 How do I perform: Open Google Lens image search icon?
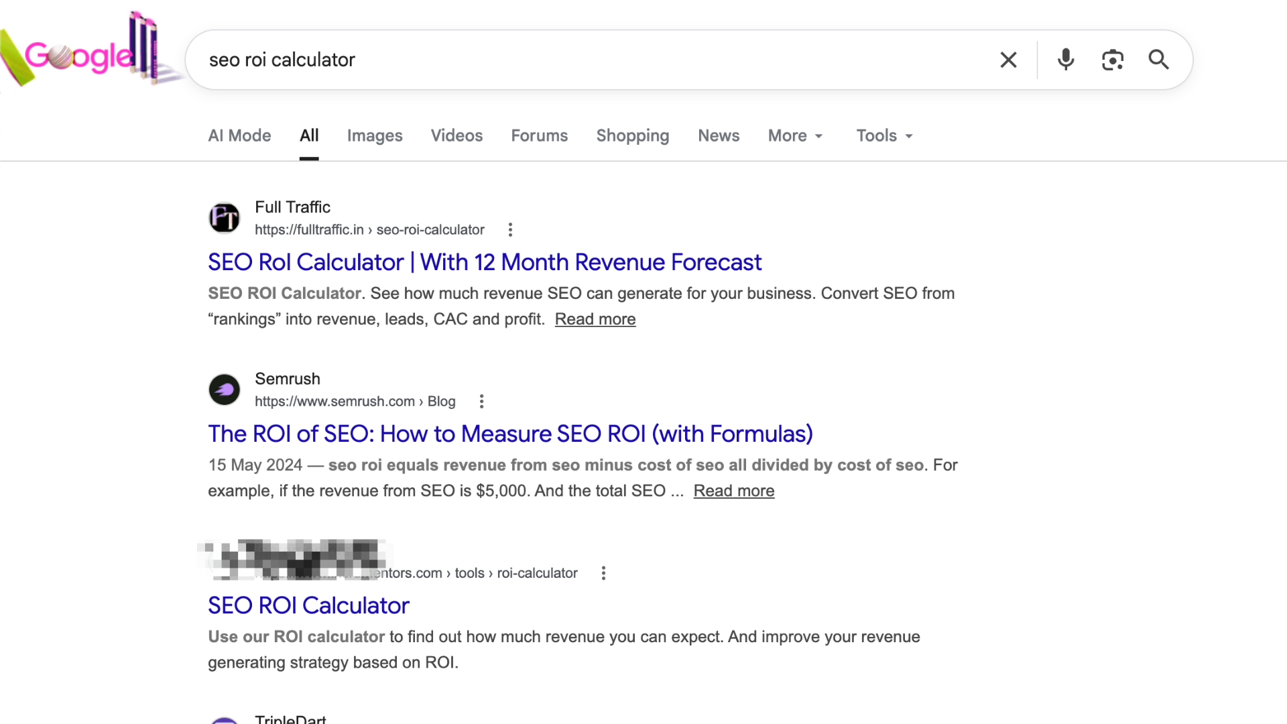point(1113,60)
